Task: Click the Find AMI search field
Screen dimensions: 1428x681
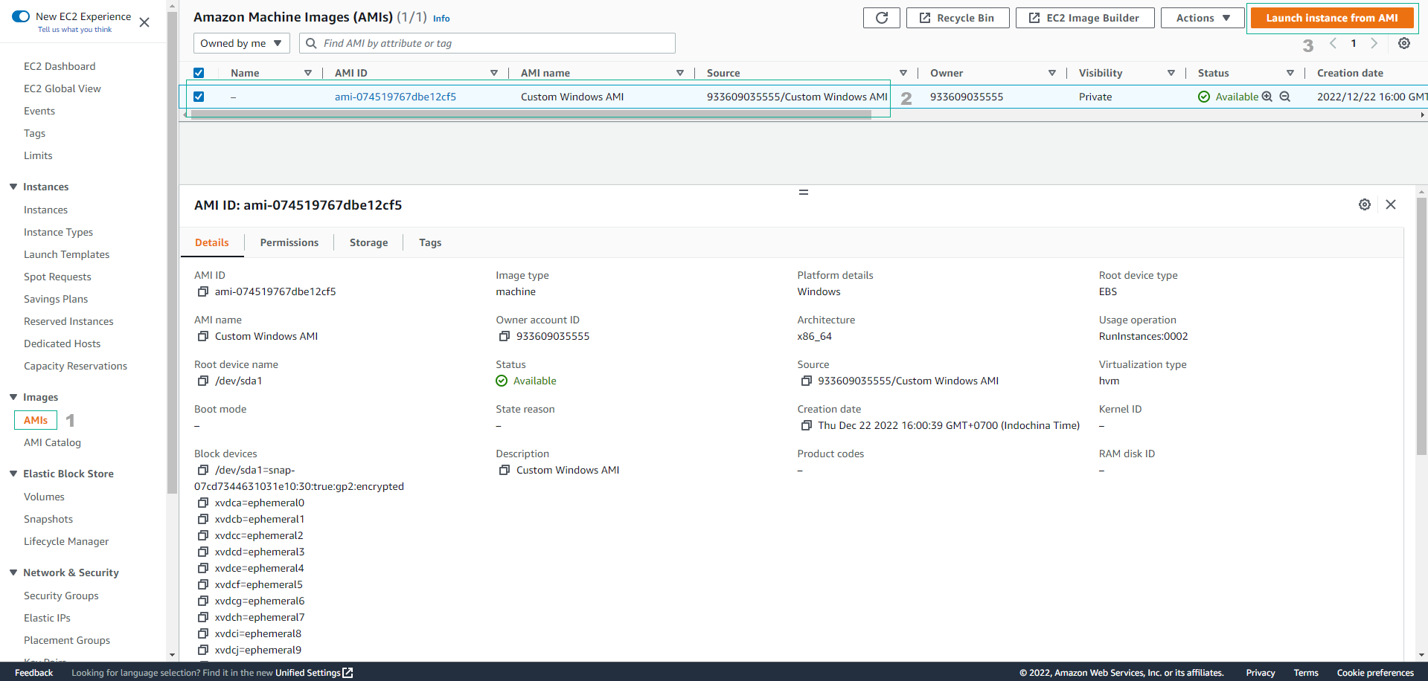Action: pos(487,43)
